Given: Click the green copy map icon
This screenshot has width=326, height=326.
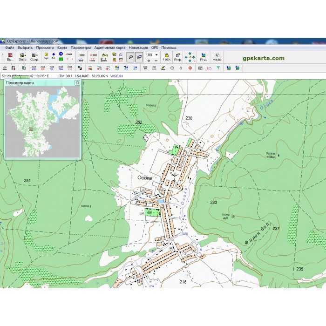Looking at the screenshot, I should click(24, 68).
